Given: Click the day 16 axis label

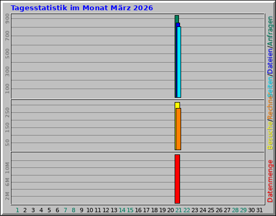Looking at the screenshot, I should coord(138,210).
